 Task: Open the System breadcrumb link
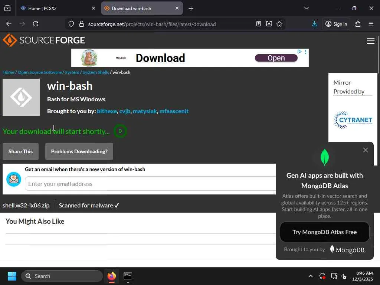click(x=72, y=72)
